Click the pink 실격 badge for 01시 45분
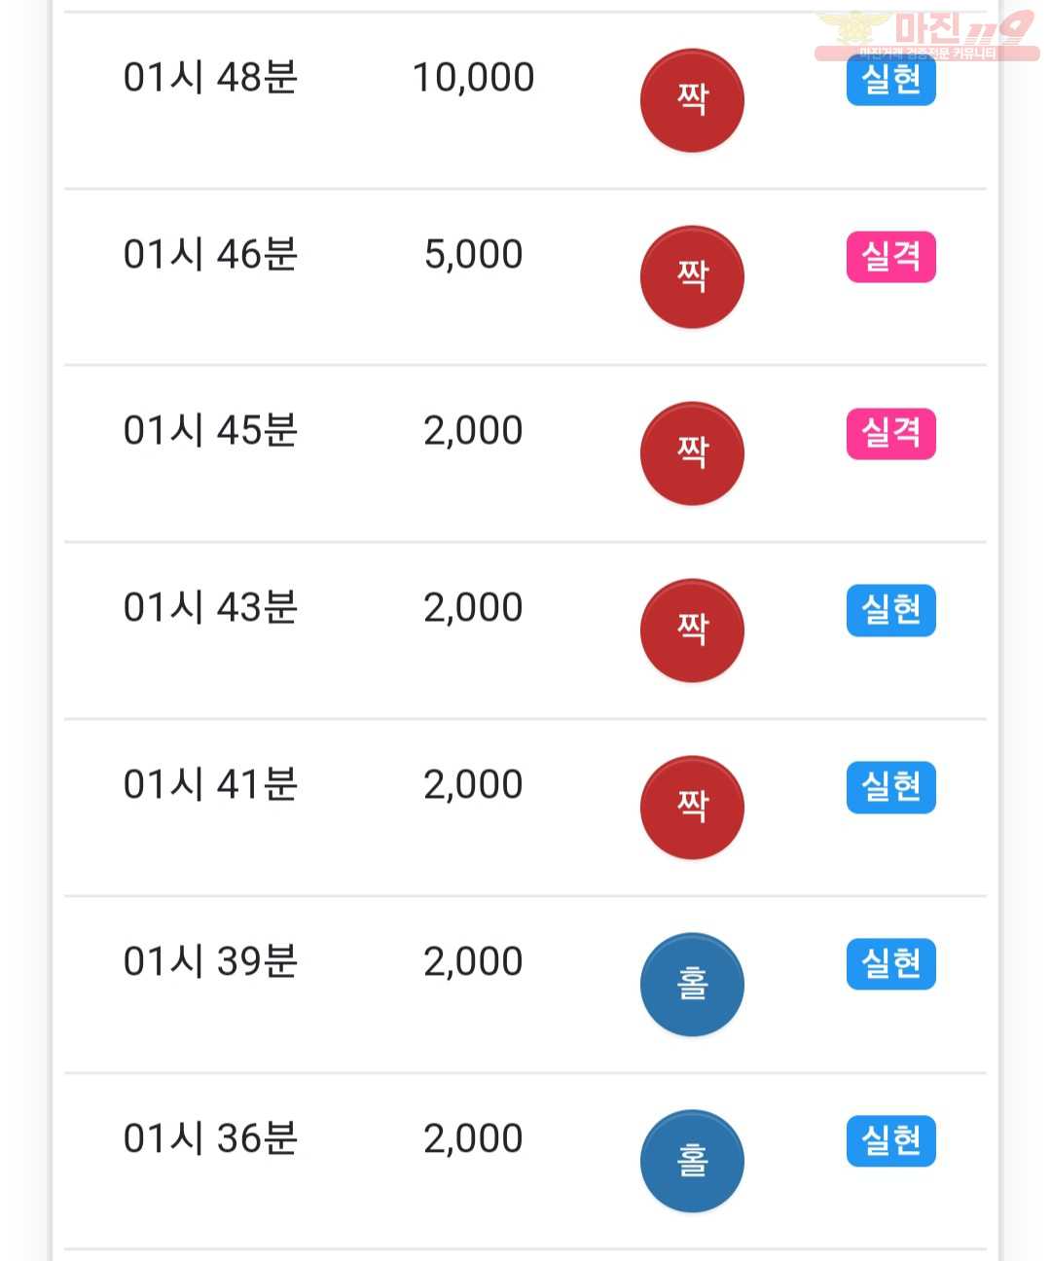The height and width of the screenshot is (1261, 1051). pyautogui.click(x=891, y=433)
